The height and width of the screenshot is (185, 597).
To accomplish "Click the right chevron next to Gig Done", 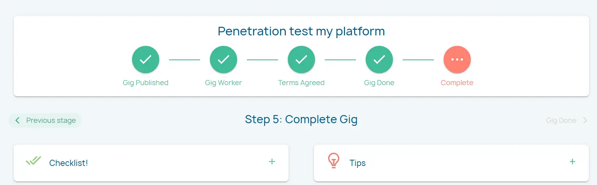I will [x=585, y=120].
